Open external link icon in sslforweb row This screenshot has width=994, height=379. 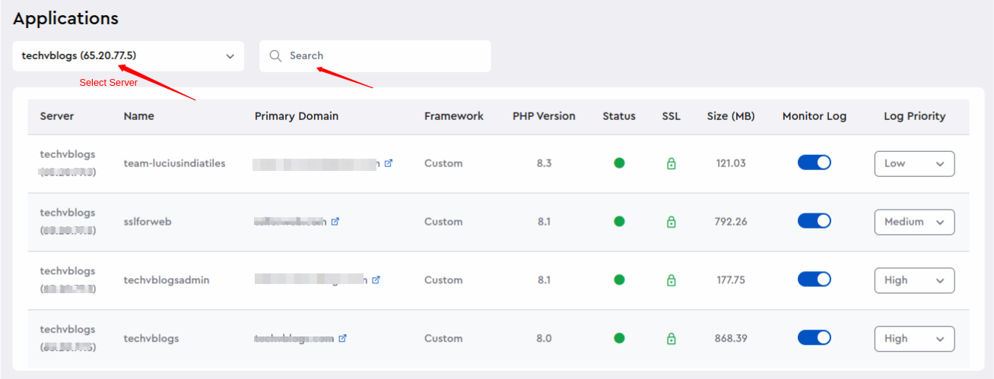pyautogui.click(x=335, y=222)
